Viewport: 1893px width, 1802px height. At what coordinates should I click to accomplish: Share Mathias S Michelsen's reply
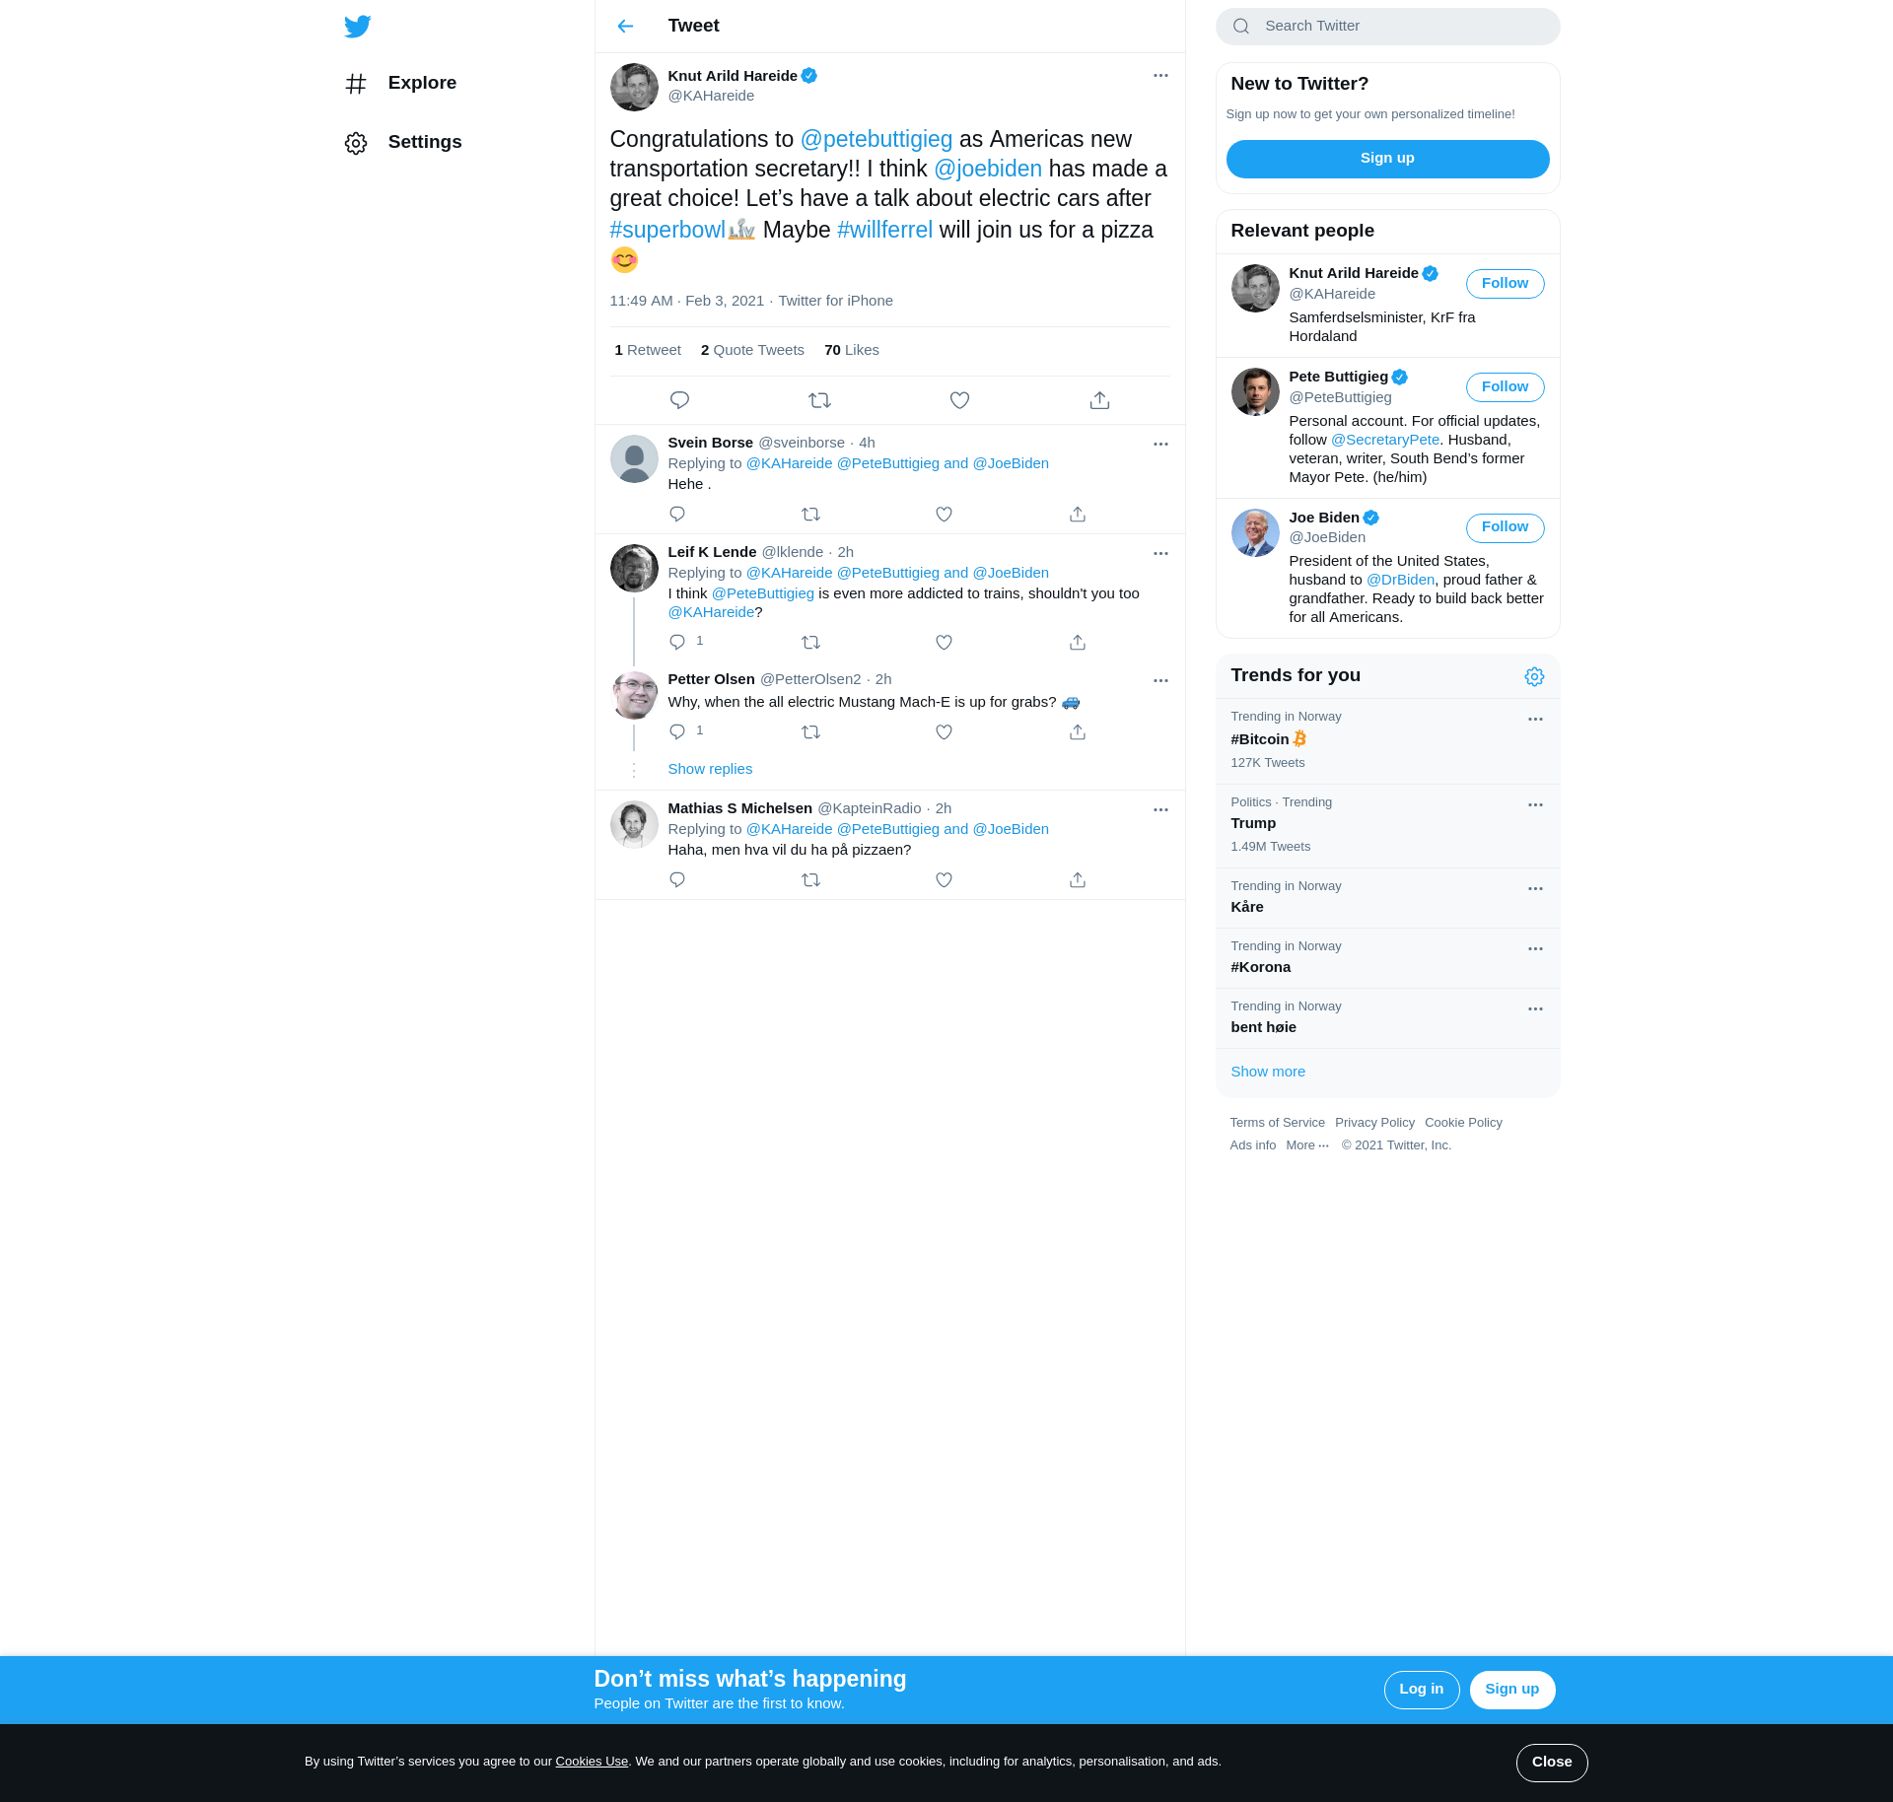(x=1078, y=880)
